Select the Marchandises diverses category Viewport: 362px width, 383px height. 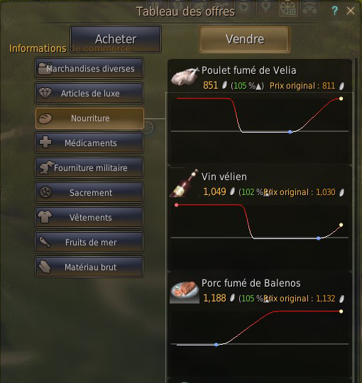tap(89, 68)
